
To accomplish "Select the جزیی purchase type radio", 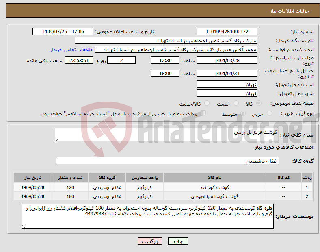I will click(x=269, y=113).
